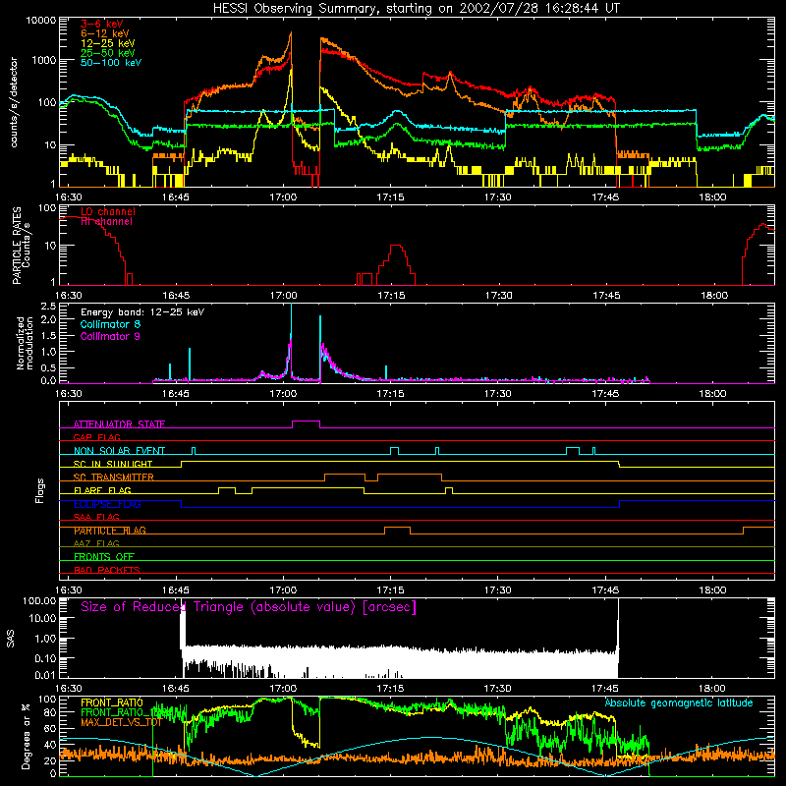786x786 pixels.
Task: Click the attenuator state pulse near 17:02
Action: click(306, 424)
